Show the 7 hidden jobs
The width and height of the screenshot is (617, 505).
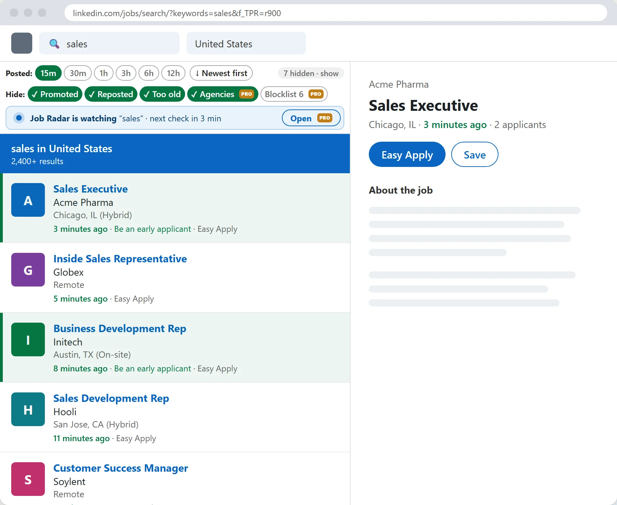pyautogui.click(x=311, y=73)
